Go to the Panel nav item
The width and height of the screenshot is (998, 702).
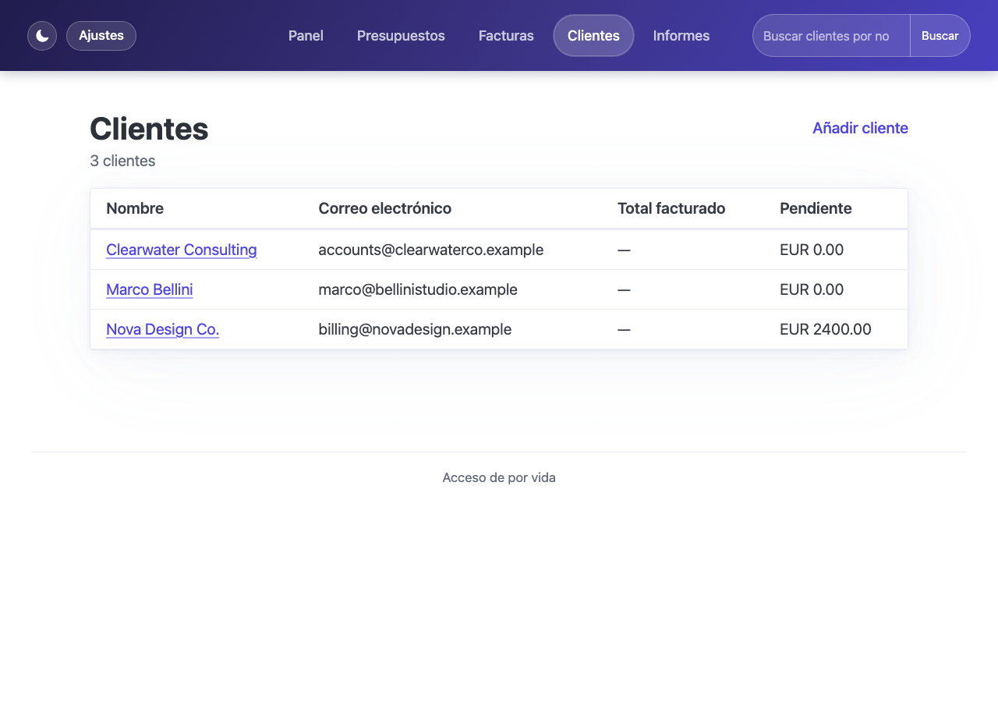tap(306, 36)
